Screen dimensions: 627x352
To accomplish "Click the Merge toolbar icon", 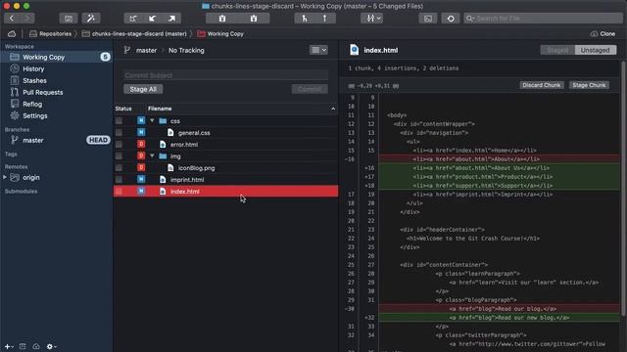I will click(305, 18).
